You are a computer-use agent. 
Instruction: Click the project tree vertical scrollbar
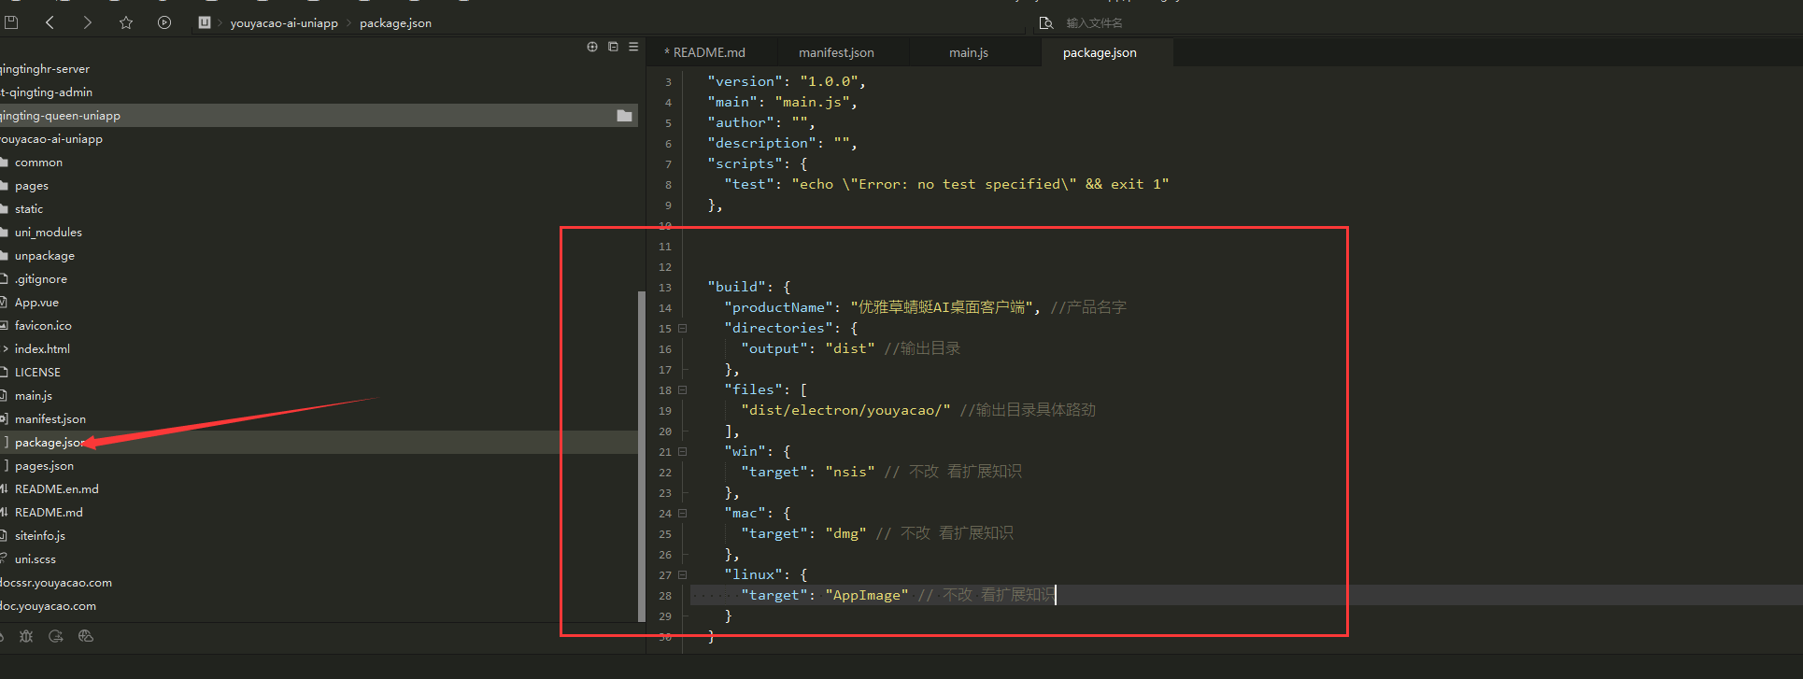click(x=641, y=456)
